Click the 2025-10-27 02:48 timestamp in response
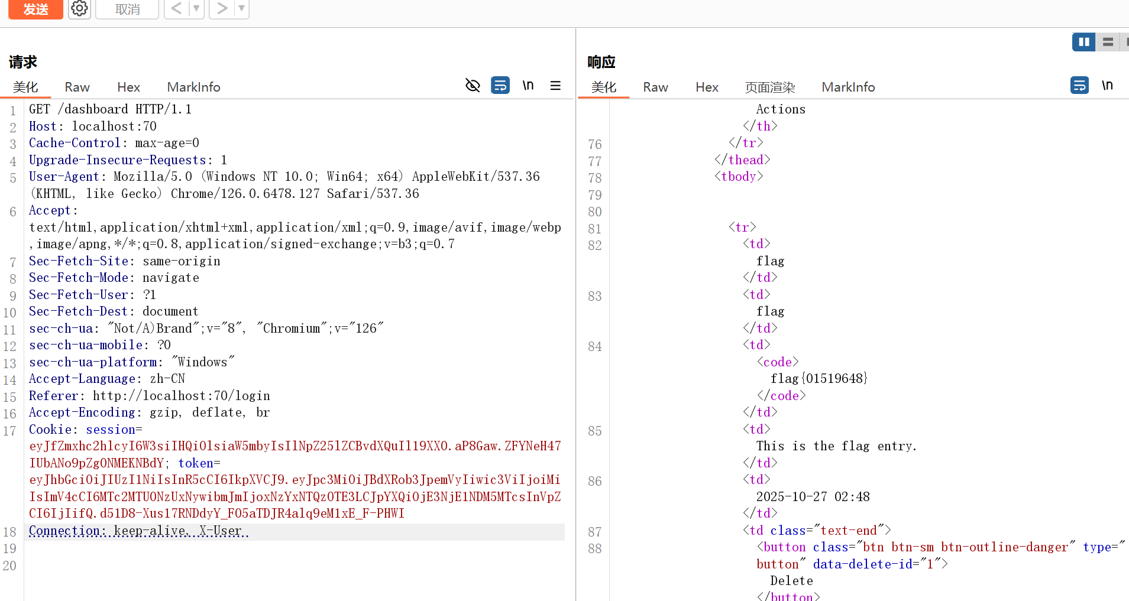1129x601 pixels. click(813, 497)
